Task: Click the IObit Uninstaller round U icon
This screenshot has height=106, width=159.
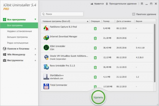Action: click(46, 47)
